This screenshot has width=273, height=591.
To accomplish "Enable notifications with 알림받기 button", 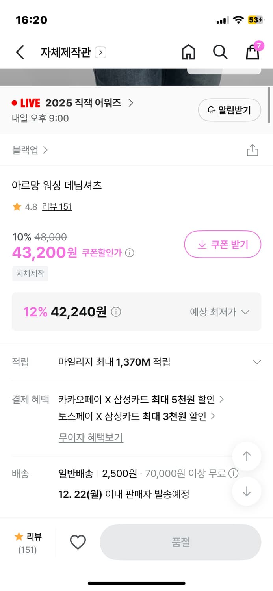I will click(x=229, y=110).
